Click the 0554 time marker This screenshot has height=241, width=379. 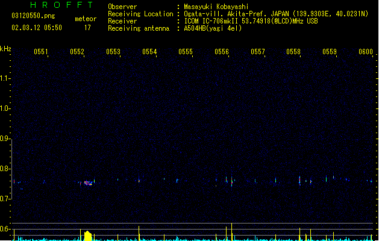click(149, 52)
